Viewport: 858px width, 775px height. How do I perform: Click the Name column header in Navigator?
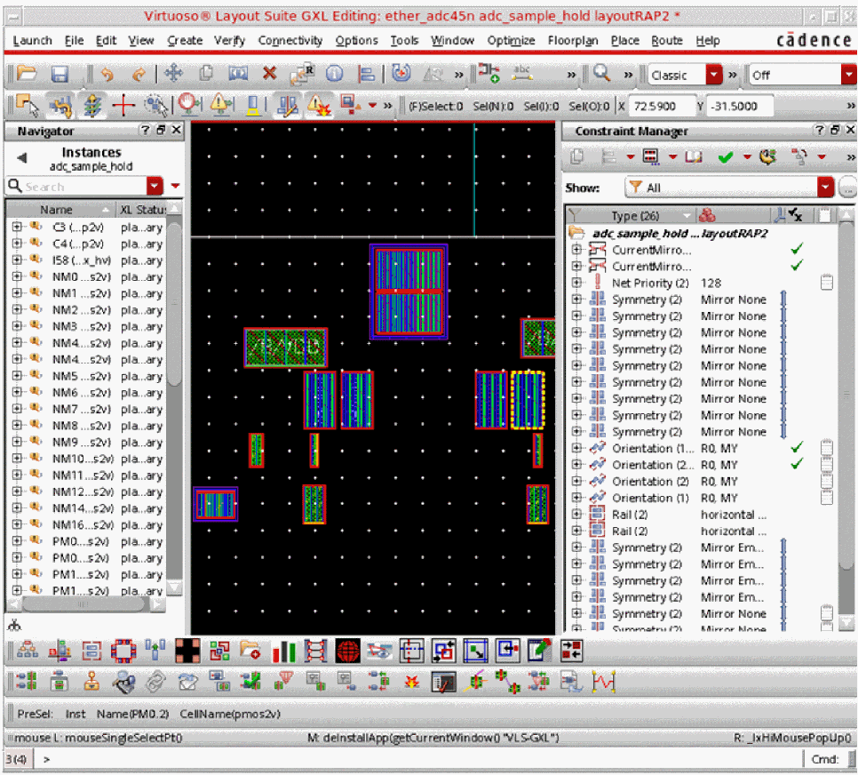[x=56, y=210]
